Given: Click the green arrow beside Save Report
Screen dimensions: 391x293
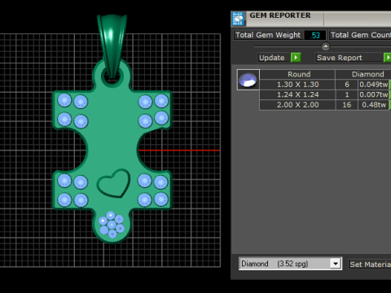Looking at the screenshot, I should [388, 58].
